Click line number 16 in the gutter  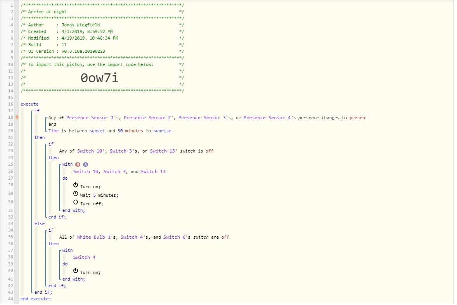click(10, 104)
